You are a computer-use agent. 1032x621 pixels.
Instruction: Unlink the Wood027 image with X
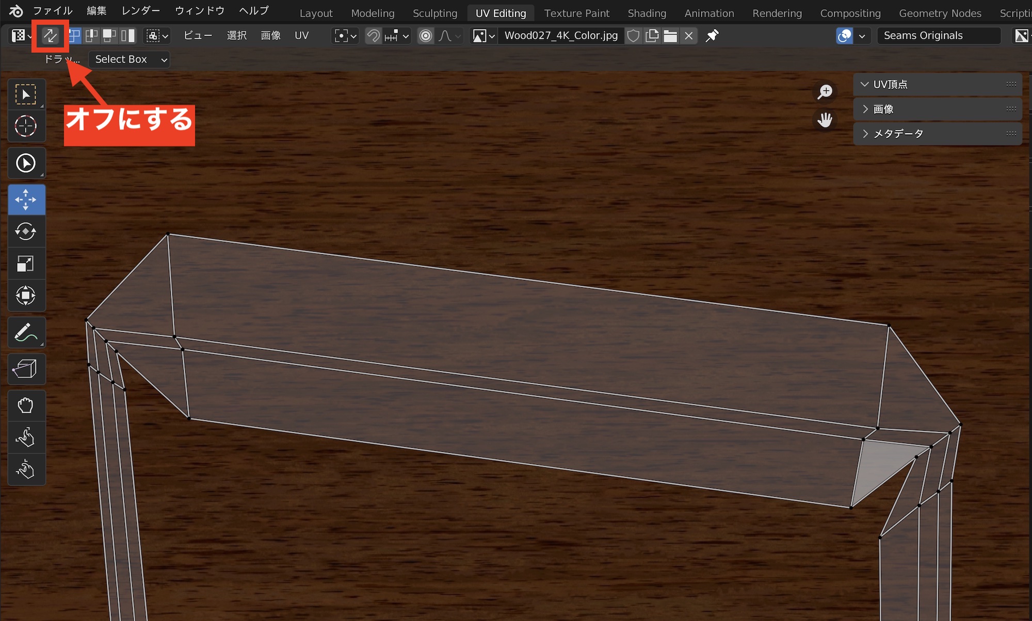click(x=689, y=36)
